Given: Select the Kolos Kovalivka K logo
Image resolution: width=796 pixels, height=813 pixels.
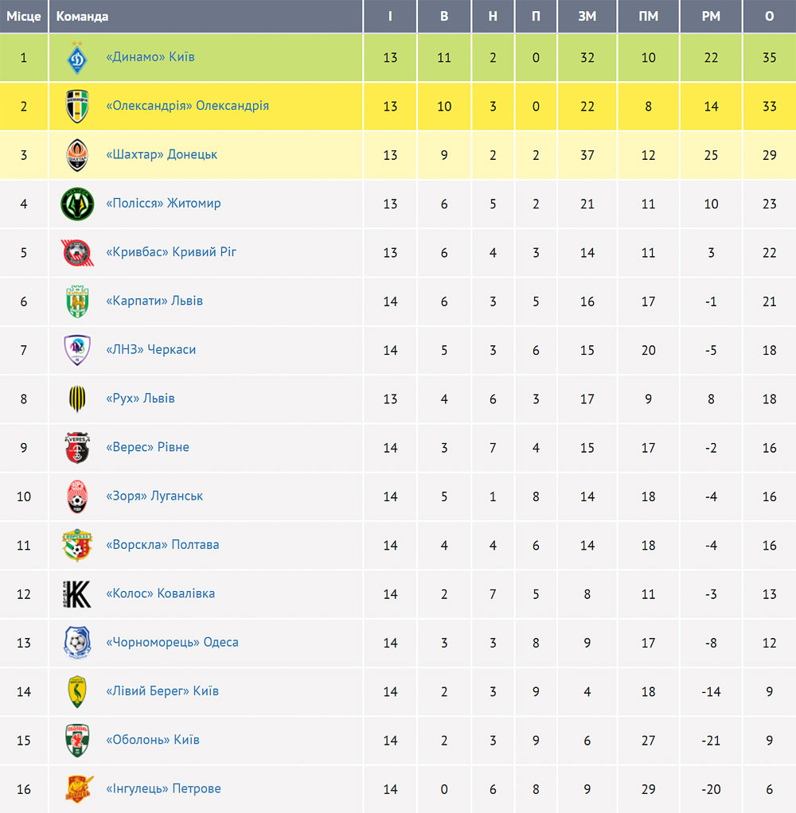Looking at the screenshot, I should (77, 593).
